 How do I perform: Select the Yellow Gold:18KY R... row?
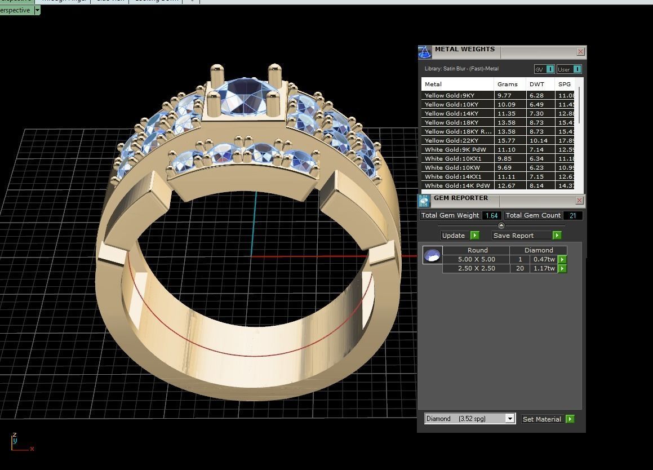click(497, 132)
